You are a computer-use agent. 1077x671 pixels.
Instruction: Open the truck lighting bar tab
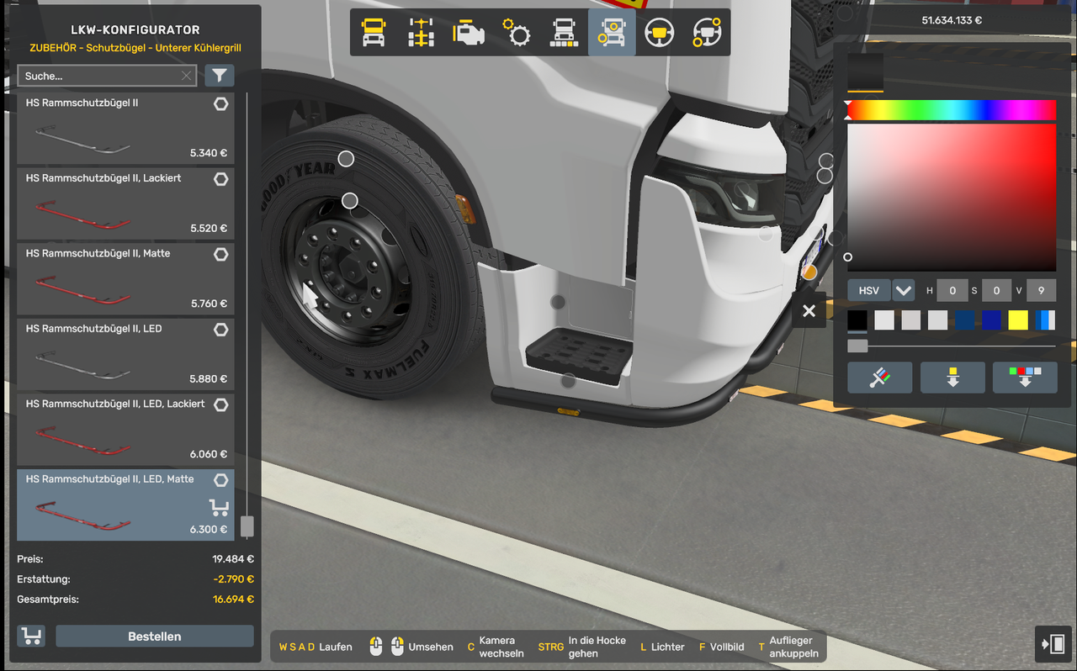(x=564, y=33)
